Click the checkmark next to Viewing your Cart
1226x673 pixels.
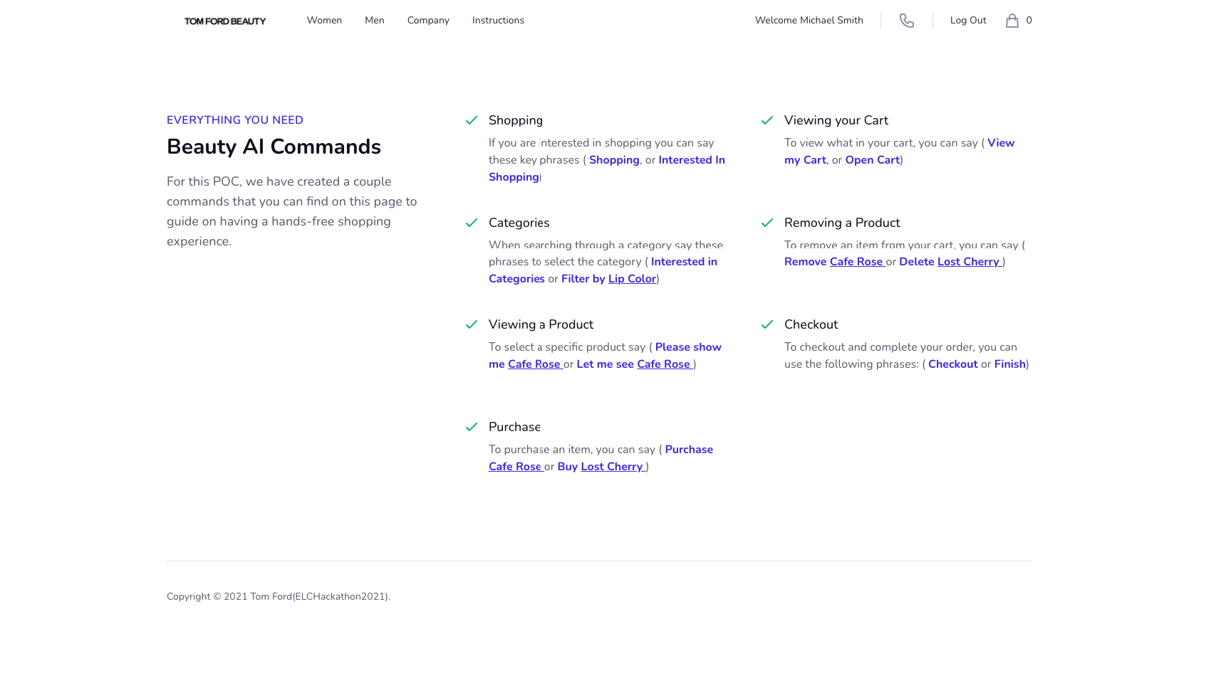coord(767,120)
